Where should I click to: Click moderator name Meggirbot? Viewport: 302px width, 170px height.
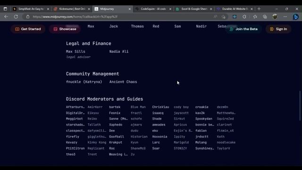click(75, 119)
